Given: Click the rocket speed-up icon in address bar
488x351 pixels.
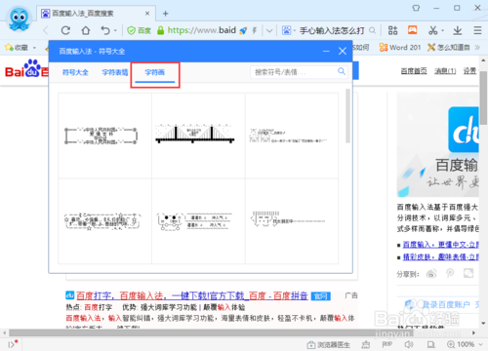Looking at the screenshot, I should pyautogui.click(x=243, y=30).
